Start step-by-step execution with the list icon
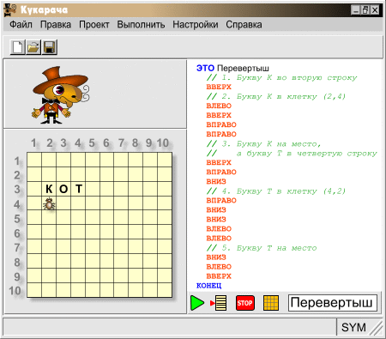This screenshot has width=386, height=339. coord(219,303)
